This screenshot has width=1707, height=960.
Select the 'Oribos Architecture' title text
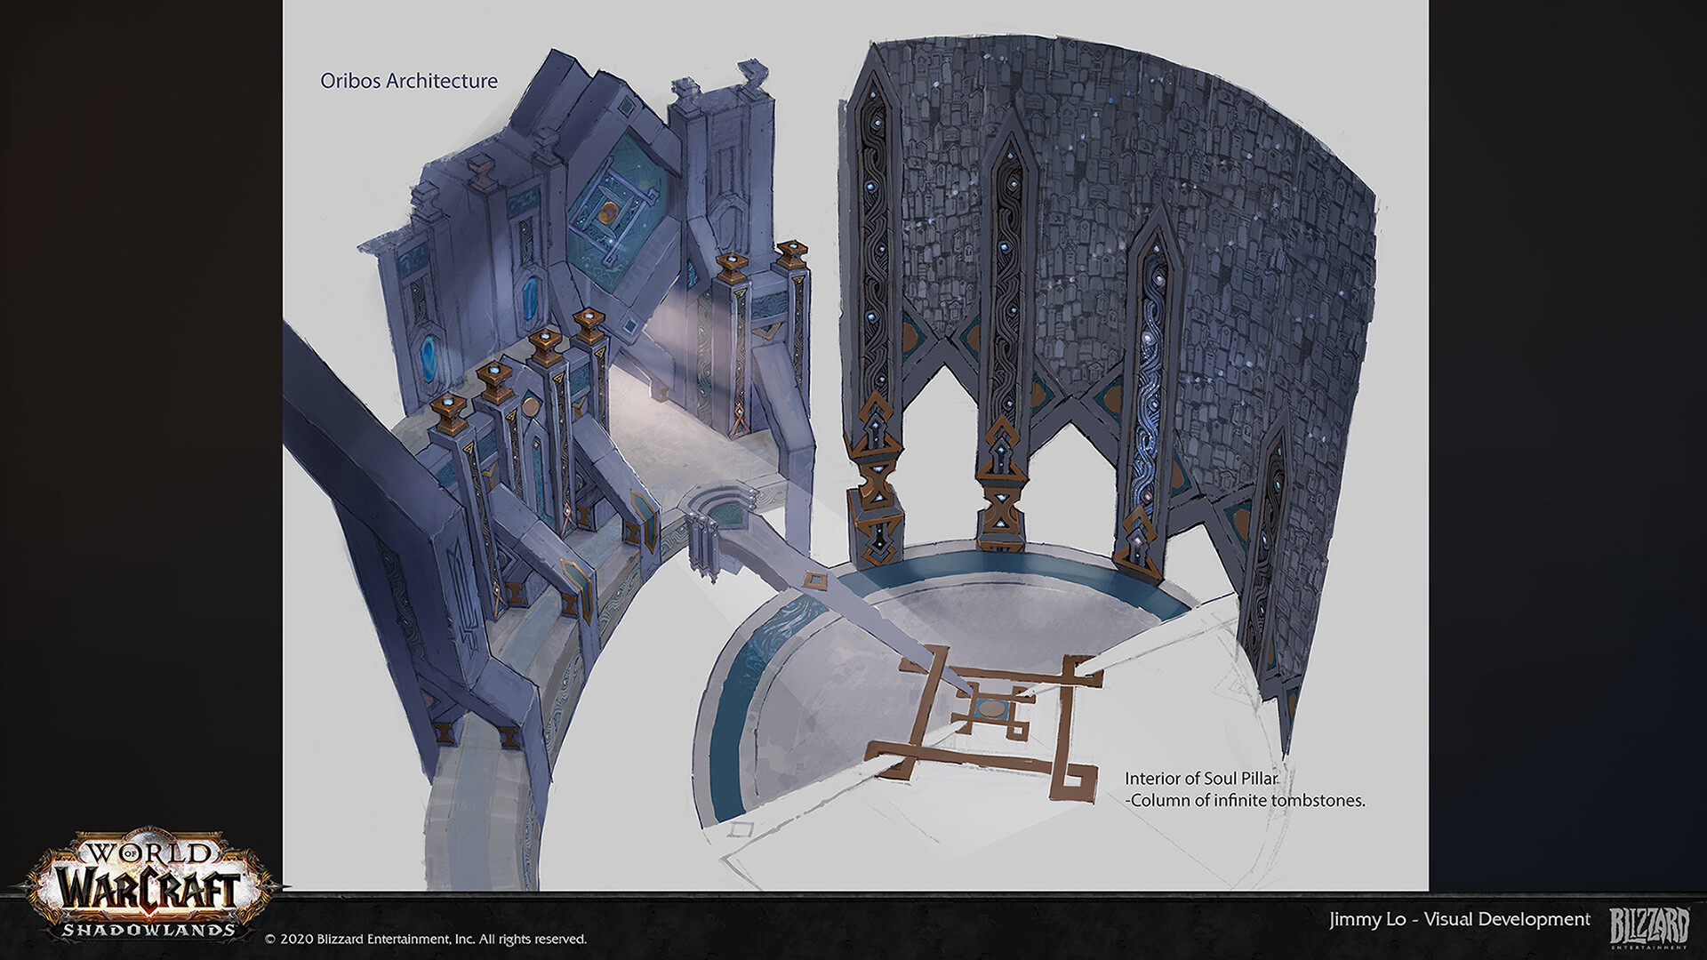pyautogui.click(x=408, y=81)
